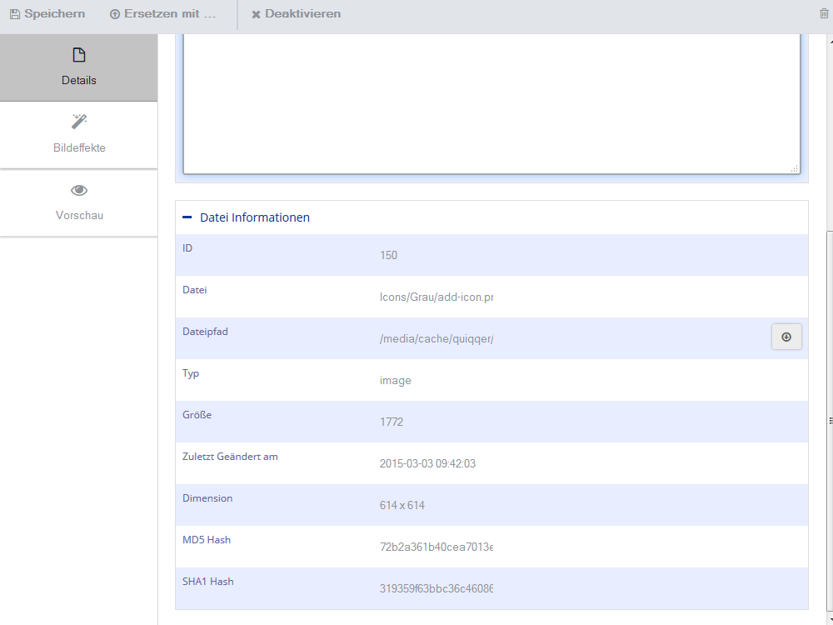The height and width of the screenshot is (625, 833).
Task: Click the ID value 150
Action: (388, 256)
